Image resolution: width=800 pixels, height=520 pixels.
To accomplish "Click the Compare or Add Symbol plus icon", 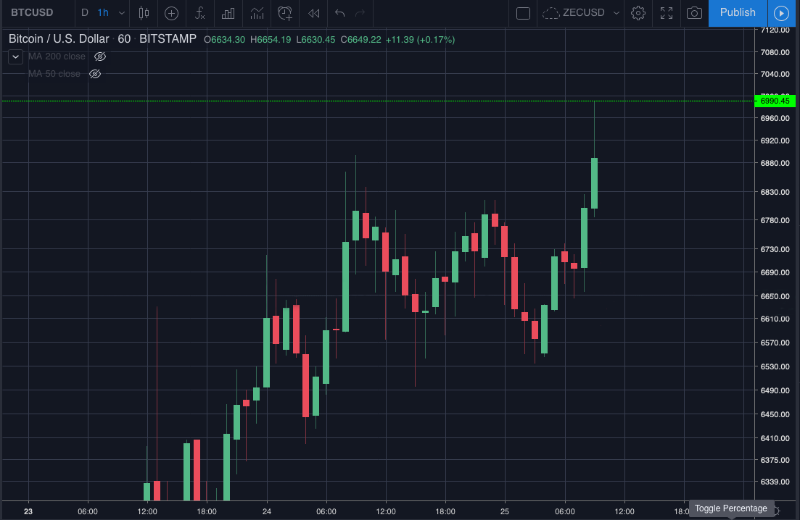I will point(171,13).
